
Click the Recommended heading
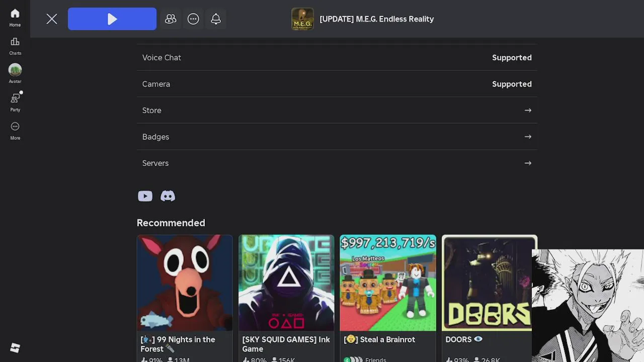coord(171,223)
